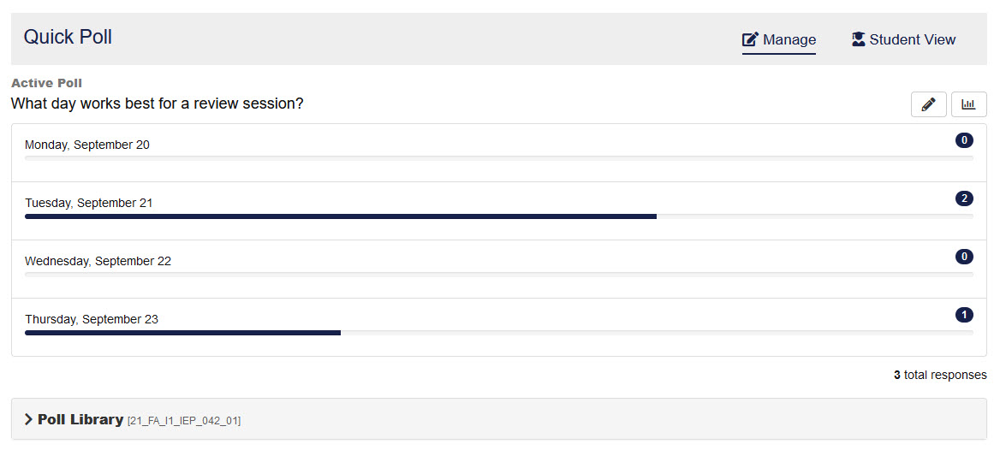
Task: Open the bar chart results icon
Action: pyautogui.click(x=968, y=104)
